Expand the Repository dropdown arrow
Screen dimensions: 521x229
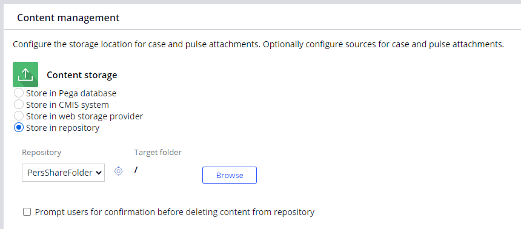(98, 173)
